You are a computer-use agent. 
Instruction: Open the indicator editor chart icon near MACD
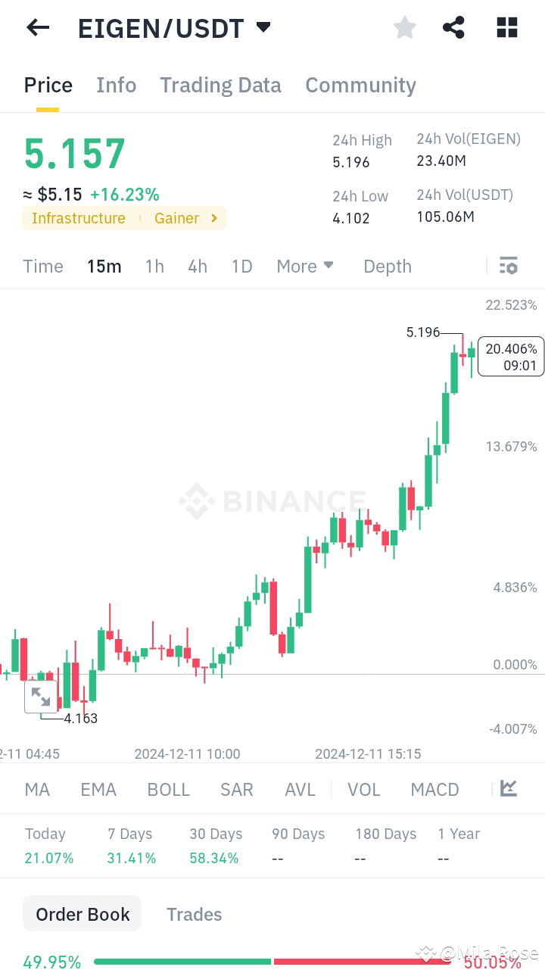coord(507,789)
